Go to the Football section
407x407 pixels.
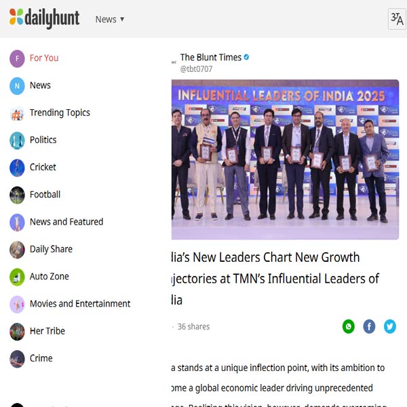45,195
